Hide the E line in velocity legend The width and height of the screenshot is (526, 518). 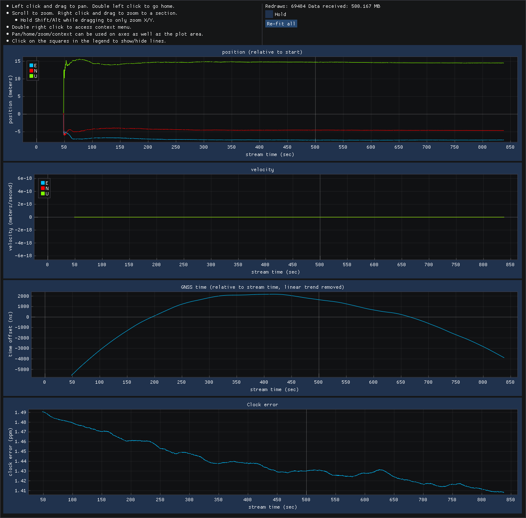point(43,183)
